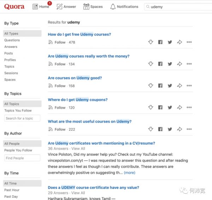
Task: Click share arrow for Udemy coupons question
Action: coord(179,108)
